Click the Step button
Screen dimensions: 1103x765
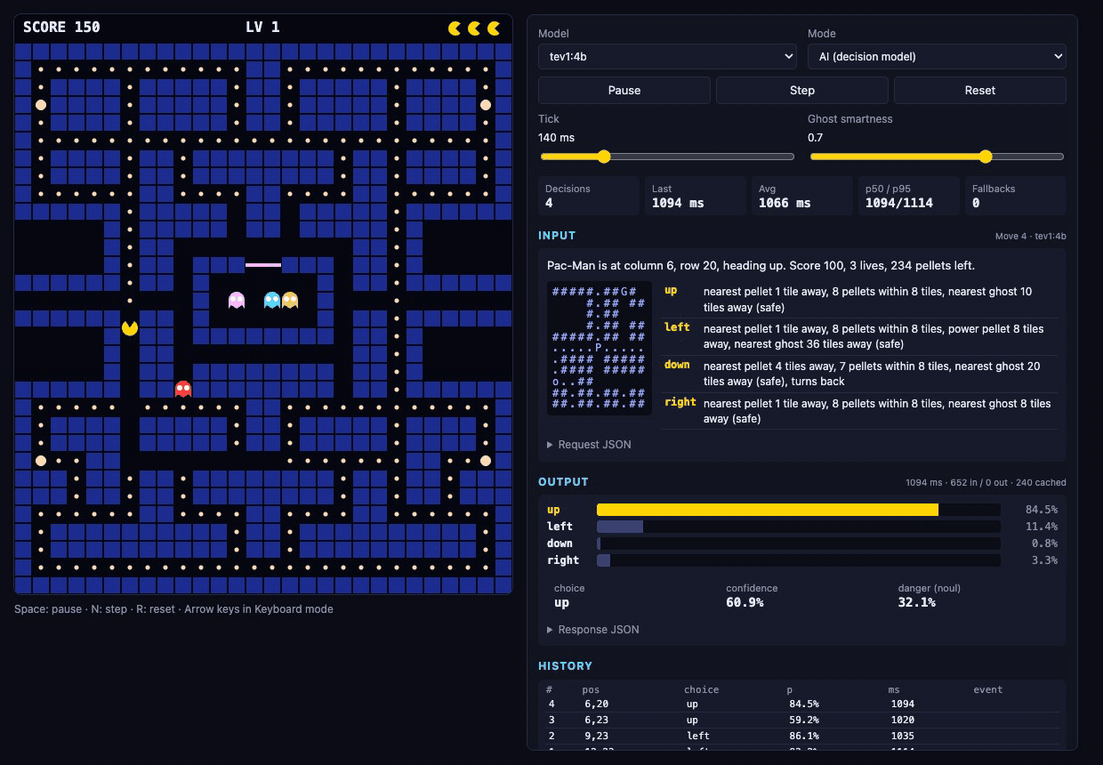(x=802, y=90)
